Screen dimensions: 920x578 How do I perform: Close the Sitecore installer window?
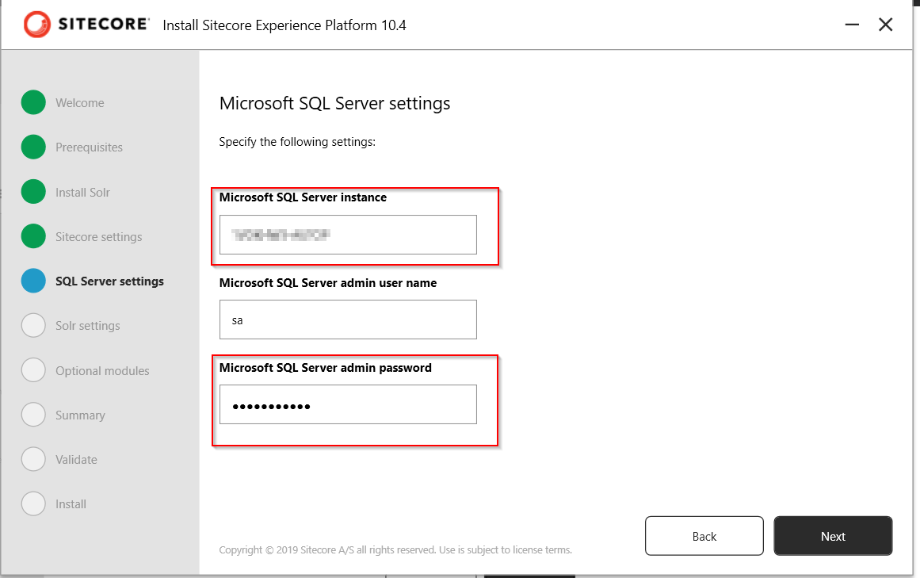point(885,25)
